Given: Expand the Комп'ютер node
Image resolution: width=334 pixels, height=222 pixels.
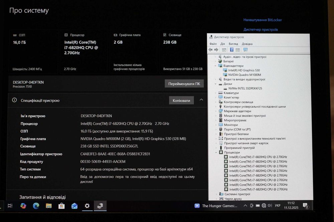Looking at the screenshot, I should point(215,98).
